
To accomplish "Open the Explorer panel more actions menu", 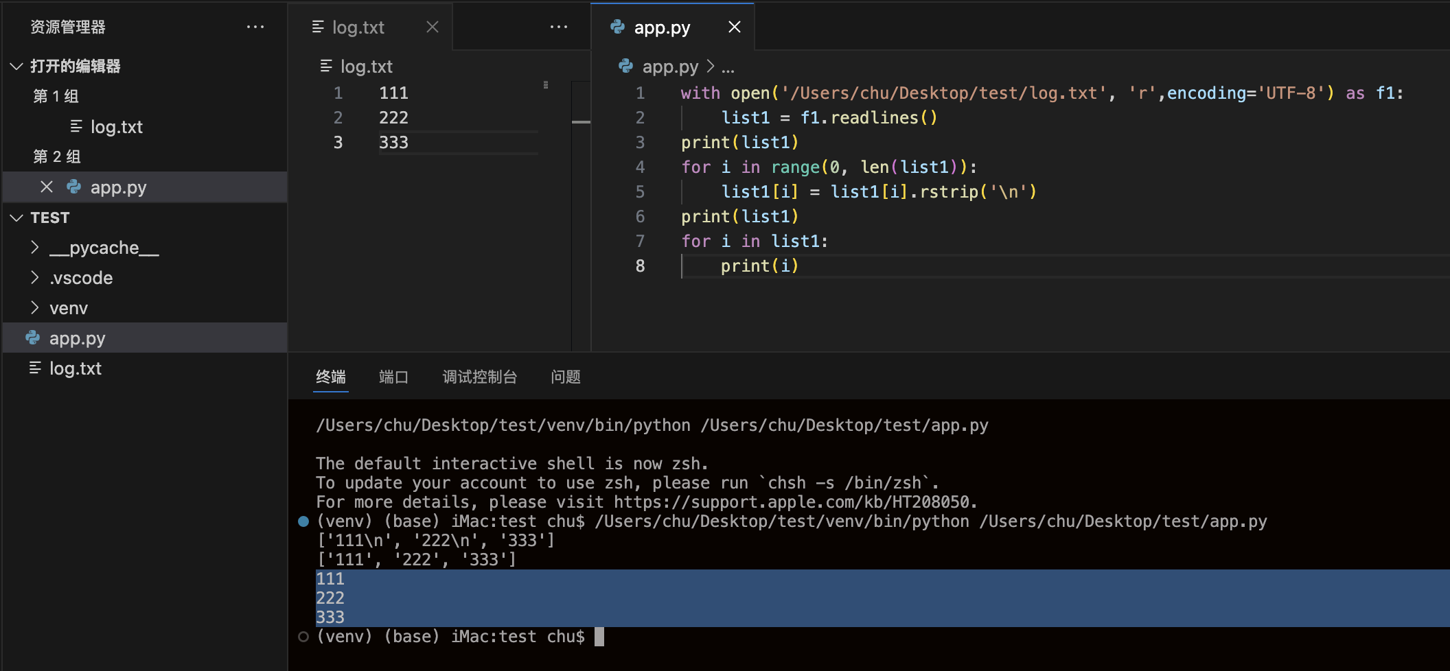I will pyautogui.click(x=255, y=27).
